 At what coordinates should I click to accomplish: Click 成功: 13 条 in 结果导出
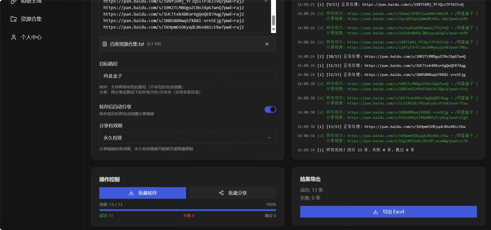312,190
